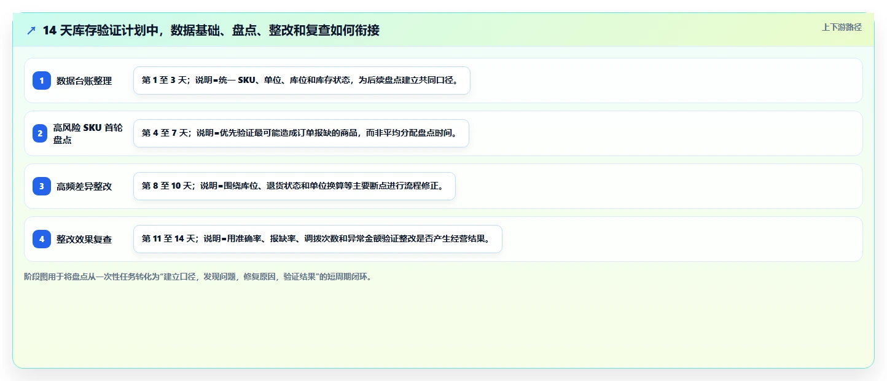
Task: Click step number 4 badge
Action: tap(42, 239)
